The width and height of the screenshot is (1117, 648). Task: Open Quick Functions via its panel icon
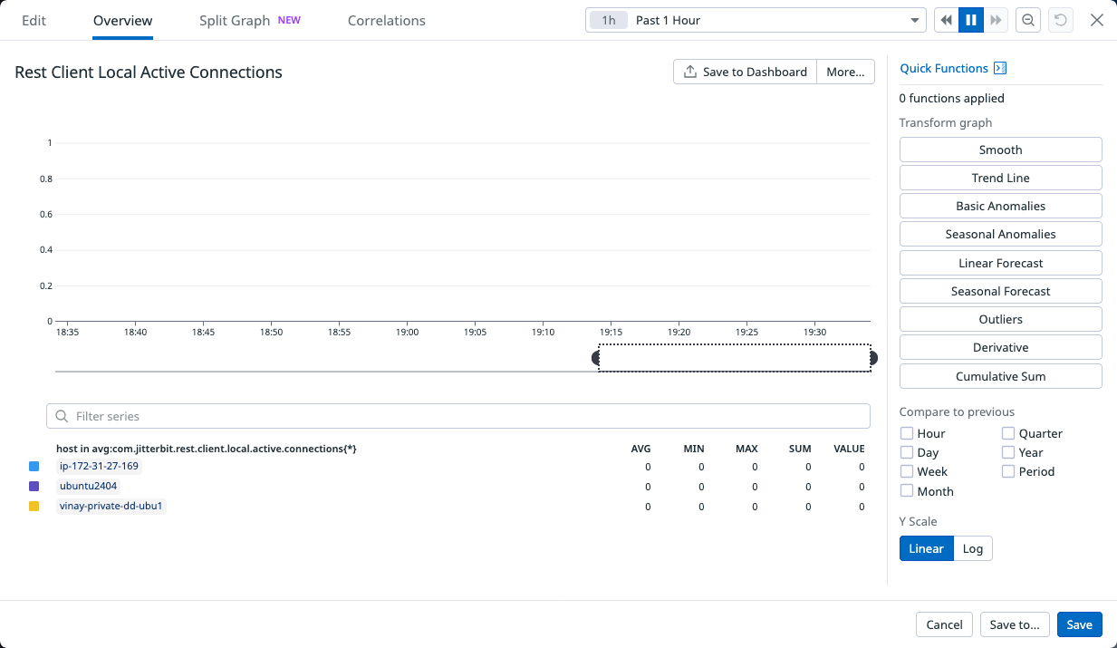pyautogui.click(x=1000, y=67)
